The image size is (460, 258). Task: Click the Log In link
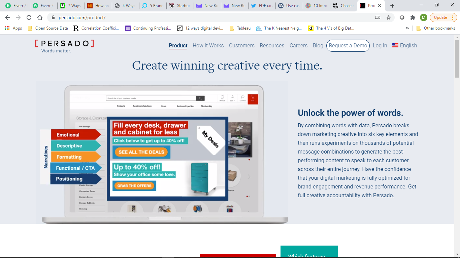380,45
